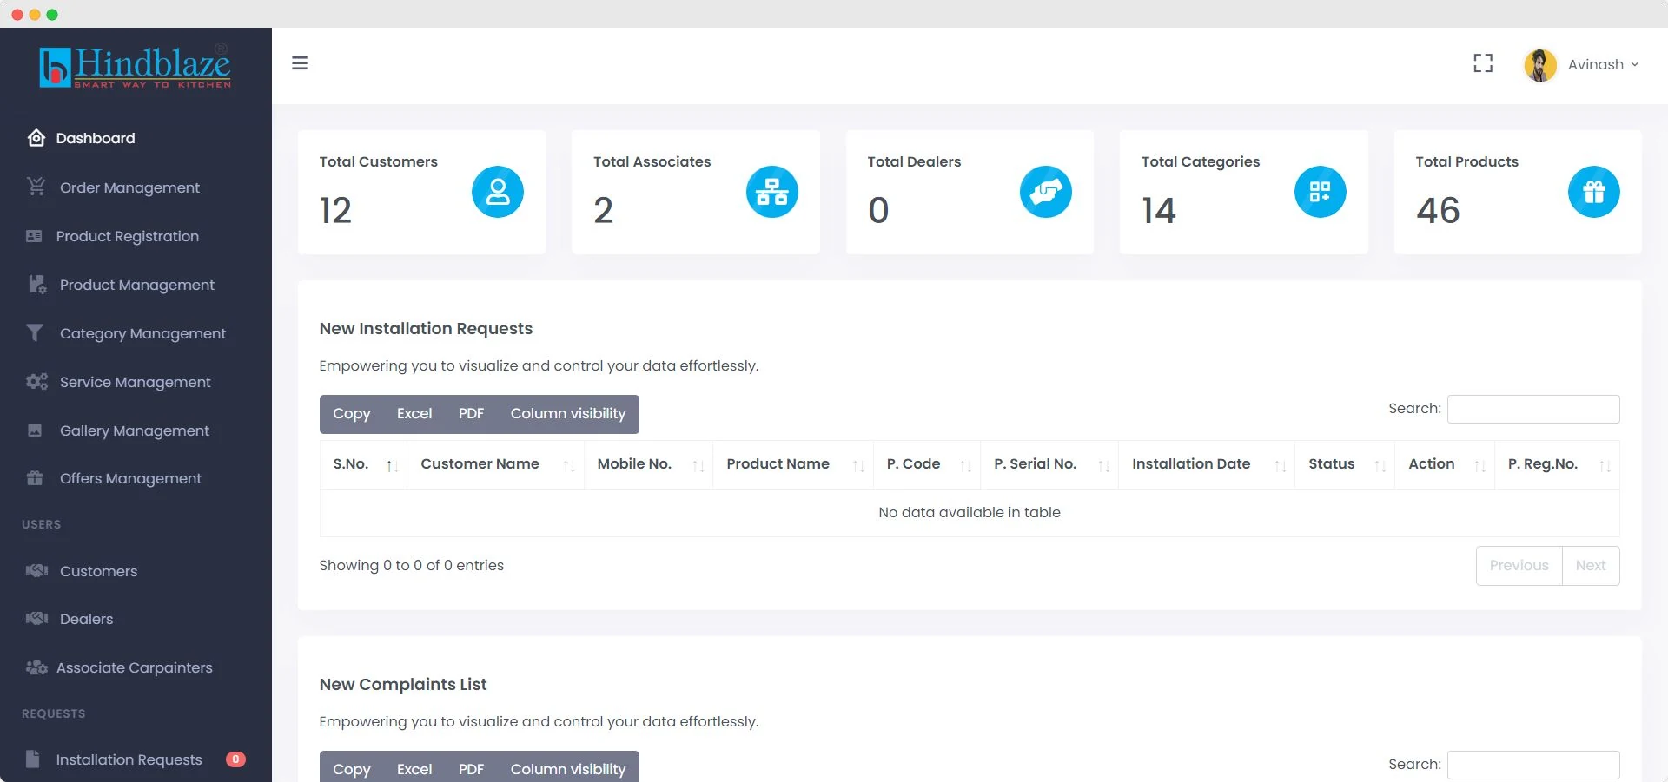Click the Product Management icon

[x=36, y=285]
